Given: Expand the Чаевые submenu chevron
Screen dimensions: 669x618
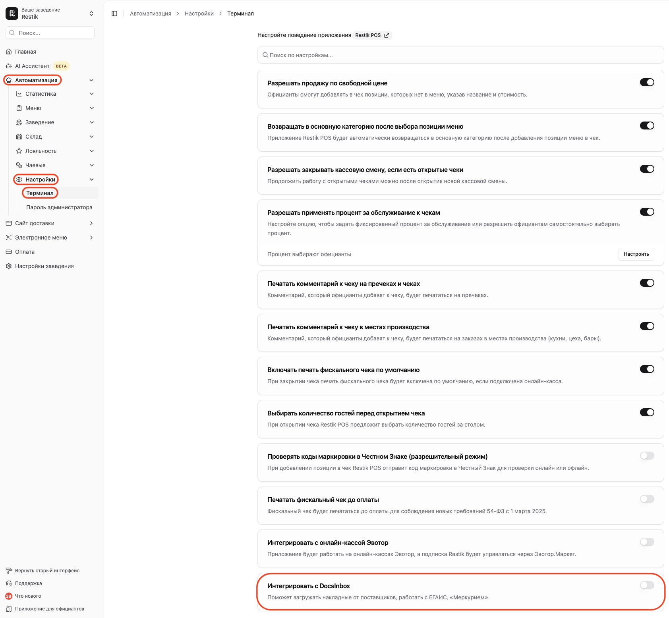Looking at the screenshot, I should [92, 165].
